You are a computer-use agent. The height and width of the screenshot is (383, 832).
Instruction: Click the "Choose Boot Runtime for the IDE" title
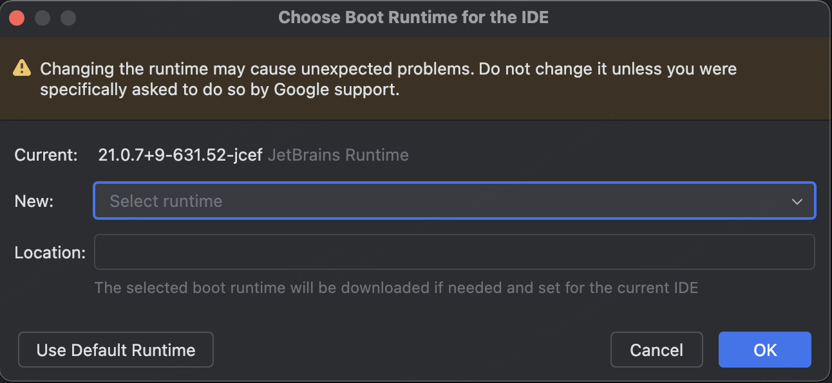pyautogui.click(x=413, y=17)
